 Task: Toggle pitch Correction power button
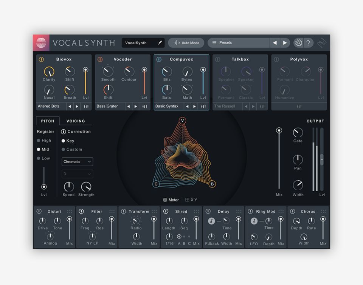[64, 132]
